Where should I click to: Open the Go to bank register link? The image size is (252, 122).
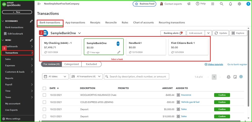click(237, 65)
